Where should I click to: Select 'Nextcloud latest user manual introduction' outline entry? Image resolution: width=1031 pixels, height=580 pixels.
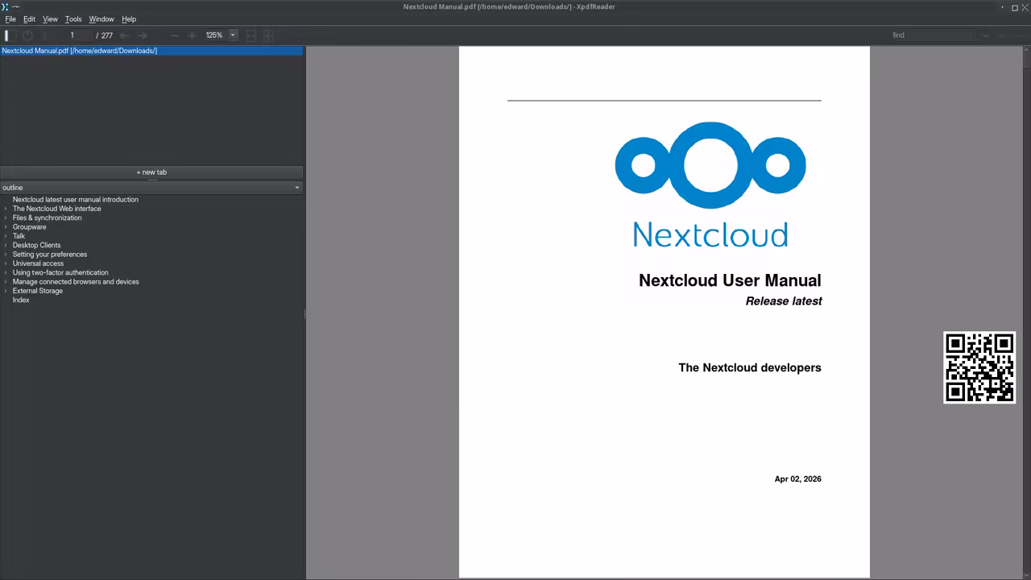pyautogui.click(x=76, y=200)
